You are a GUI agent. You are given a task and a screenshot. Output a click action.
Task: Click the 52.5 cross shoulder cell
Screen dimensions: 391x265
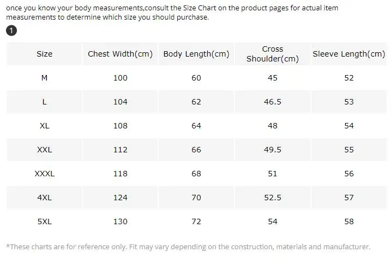[273, 198]
